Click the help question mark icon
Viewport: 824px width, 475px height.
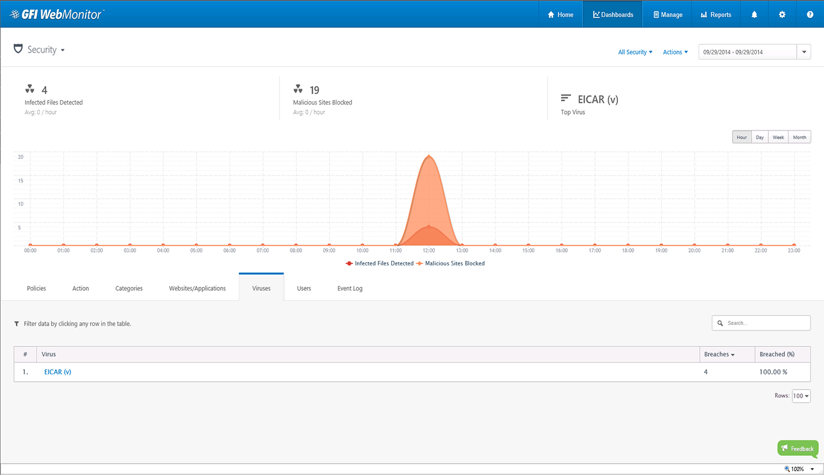[x=810, y=15]
